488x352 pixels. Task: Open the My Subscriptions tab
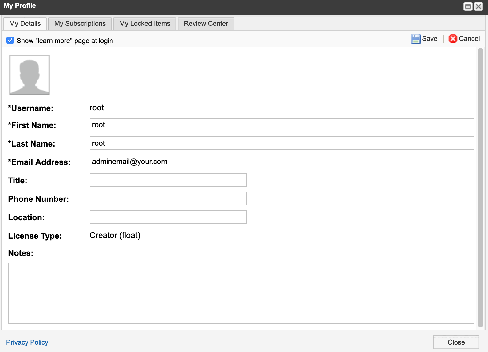coord(80,24)
